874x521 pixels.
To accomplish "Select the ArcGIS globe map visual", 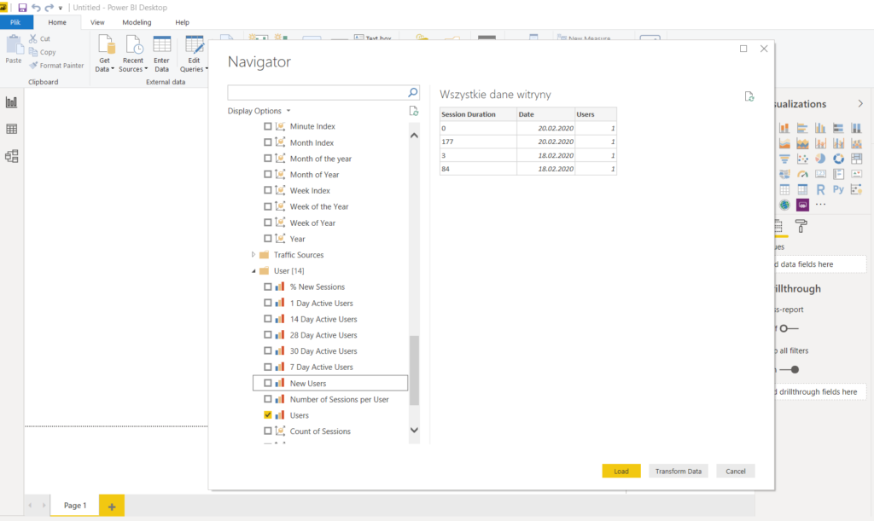I will click(x=784, y=206).
